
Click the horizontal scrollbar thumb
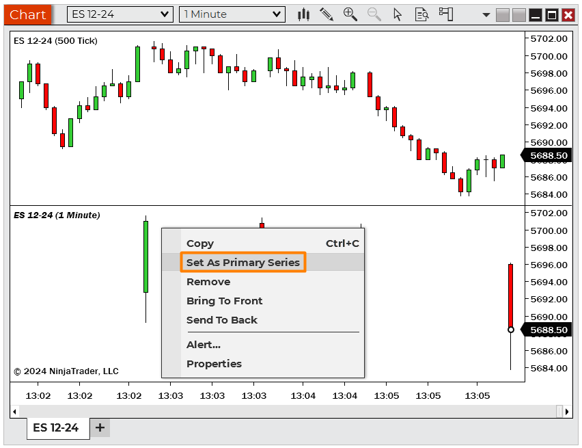click(x=559, y=412)
